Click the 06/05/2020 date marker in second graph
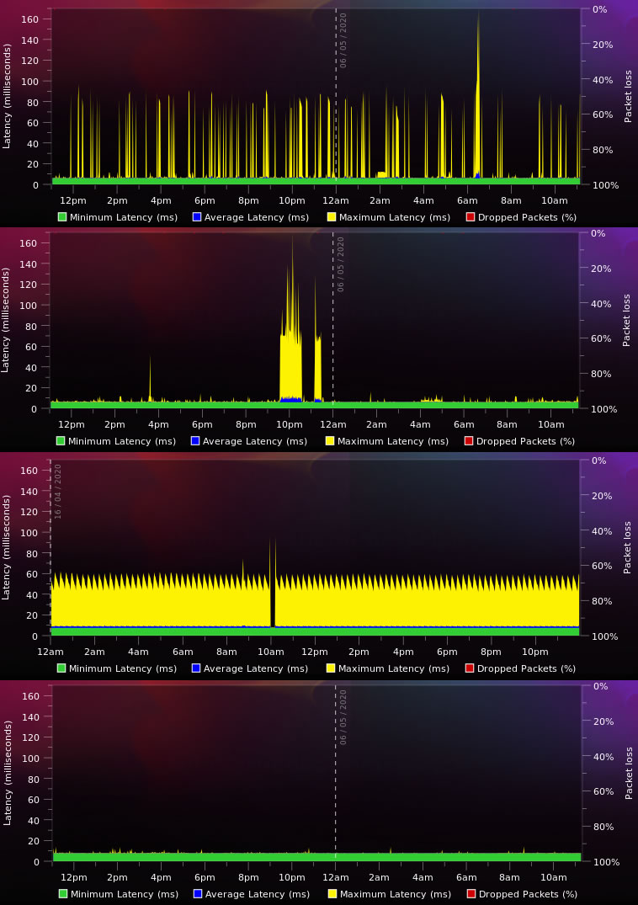 (340, 264)
